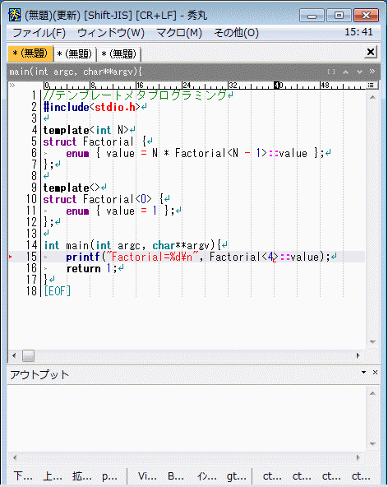Screen dimensions: 388x487
Task: Open the list icon at ruler's right end
Action: tap(371, 85)
